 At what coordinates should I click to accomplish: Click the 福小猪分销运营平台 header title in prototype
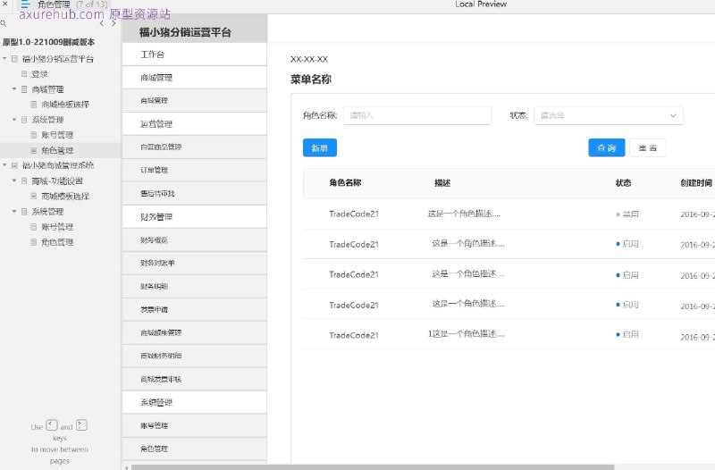(x=185, y=32)
